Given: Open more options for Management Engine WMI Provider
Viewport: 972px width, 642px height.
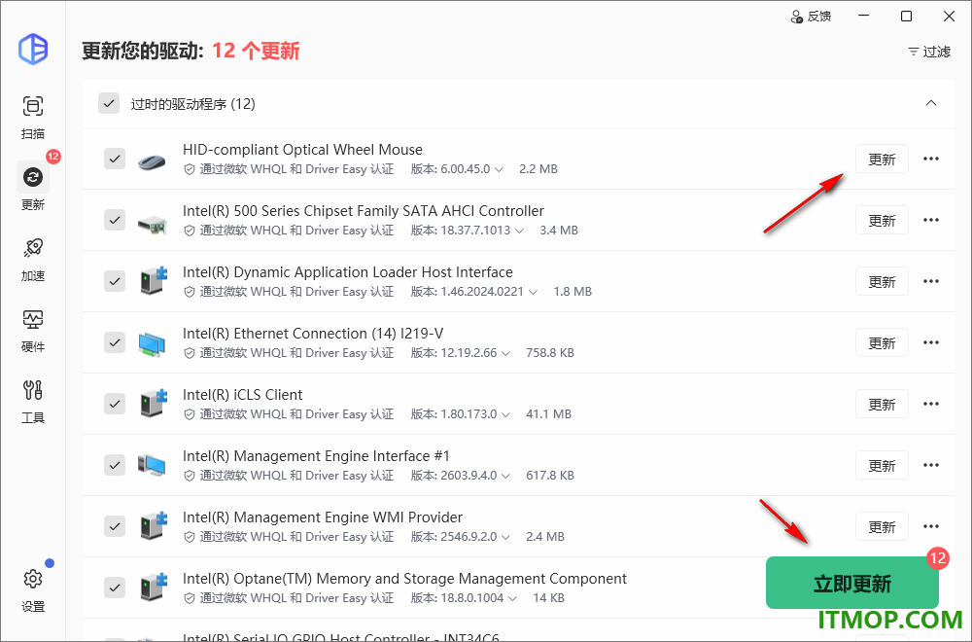Looking at the screenshot, I should tap(931, 526).
